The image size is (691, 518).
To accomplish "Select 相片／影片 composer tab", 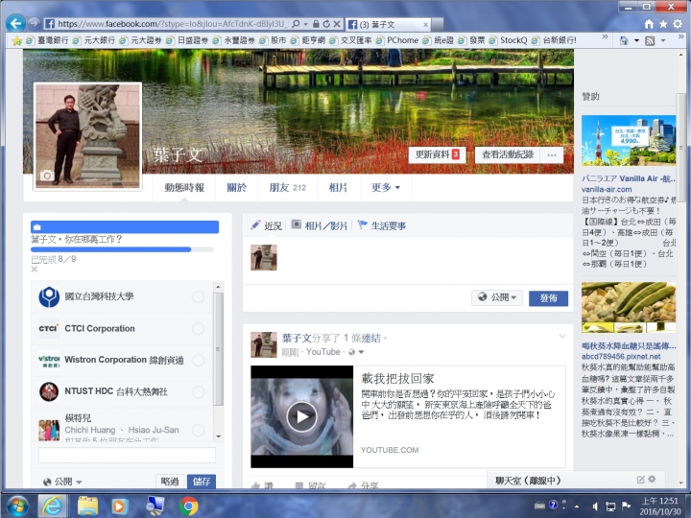I will pos(320,226).
